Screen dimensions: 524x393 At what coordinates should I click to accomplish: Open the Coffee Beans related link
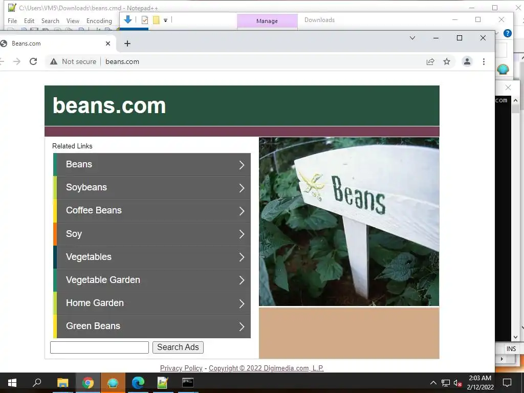click(x=151, y=210)
